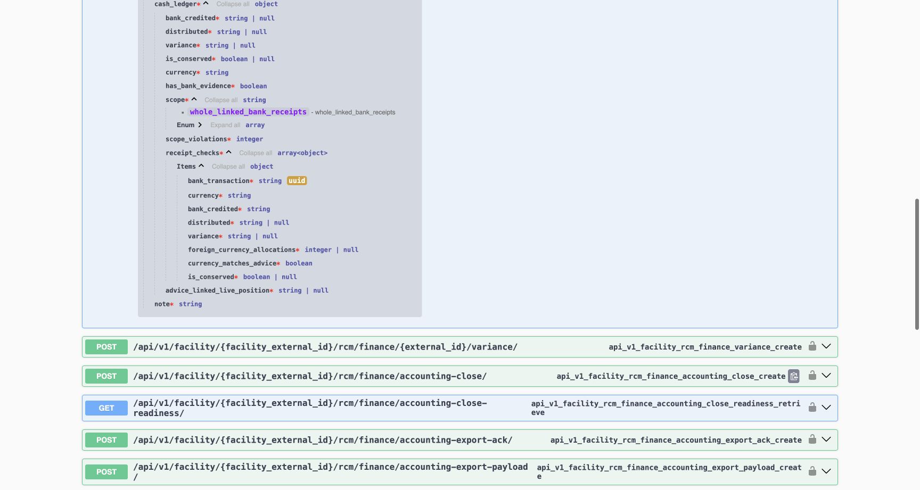Open the accounting-export-ack/ path
The image size is (920, 490).
[x=323, y=440]
